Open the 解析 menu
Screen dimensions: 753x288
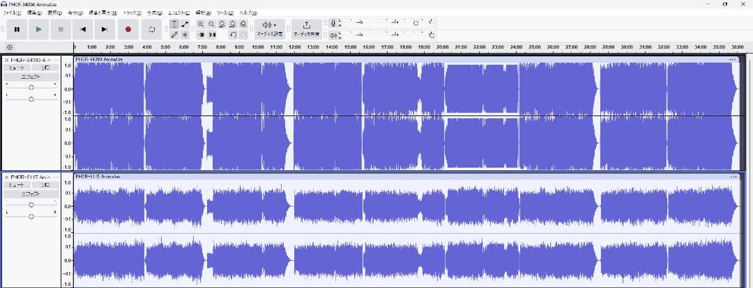(204, 13)
